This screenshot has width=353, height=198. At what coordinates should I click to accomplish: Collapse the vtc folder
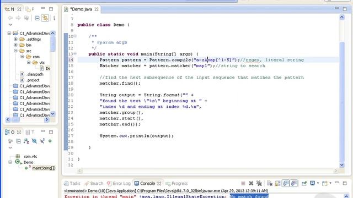coord(29,62)
